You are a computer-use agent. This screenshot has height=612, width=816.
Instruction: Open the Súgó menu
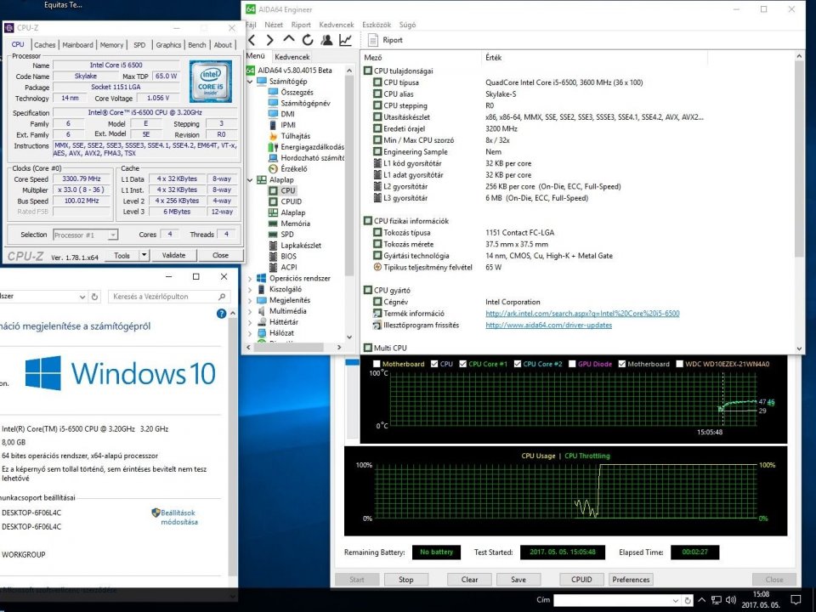[407, 25]
